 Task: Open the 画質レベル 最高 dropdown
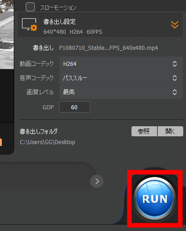(x=121, y=92)
